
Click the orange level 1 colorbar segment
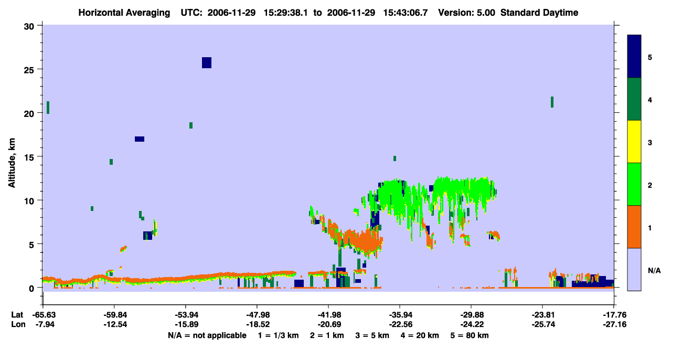(634, 227)
